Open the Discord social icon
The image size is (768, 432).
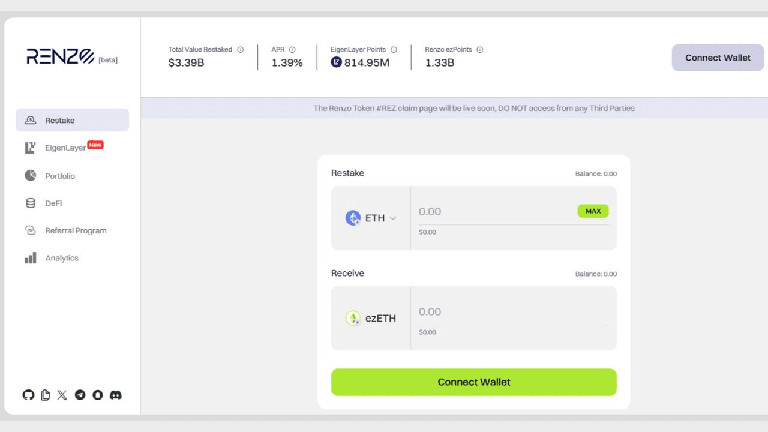[x=116, y=395]
